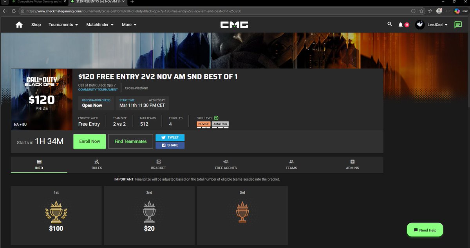The height and width of the screenshot is (248, 470).
Task: Click the AMATEUR skill level badge
Action: pyautogui.click(x=220, y=124)
